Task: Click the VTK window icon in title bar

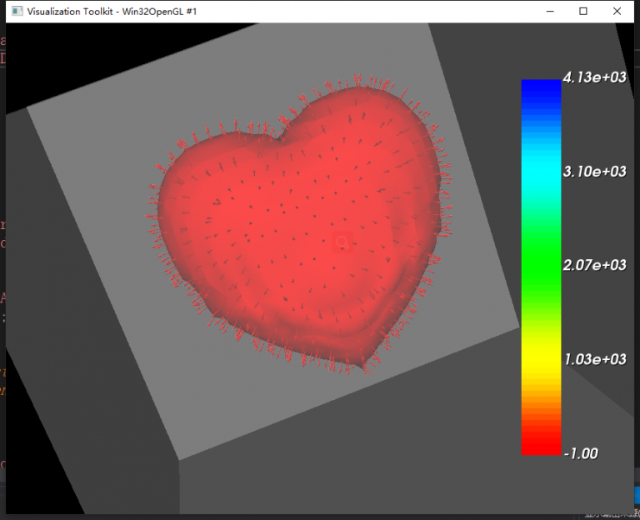Action: click(16, 12)
